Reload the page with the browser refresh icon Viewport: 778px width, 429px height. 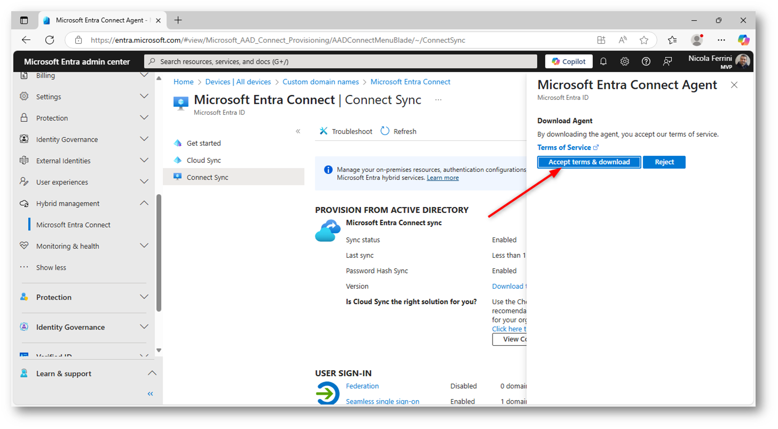50,40
